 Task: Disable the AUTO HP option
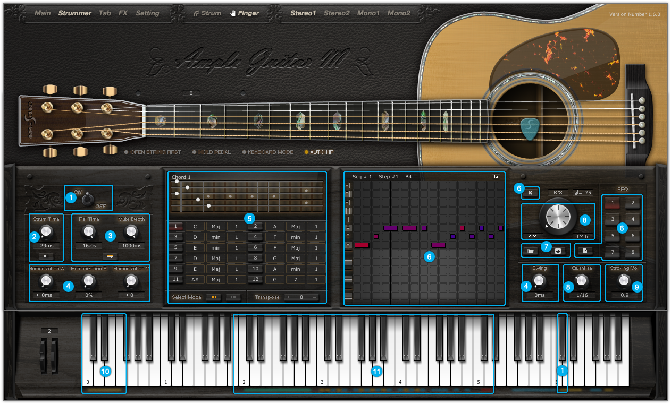(318, 152)
